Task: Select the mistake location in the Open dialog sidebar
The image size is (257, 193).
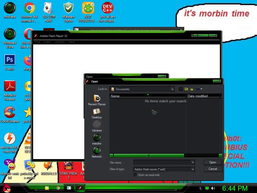Action: [97, 139]
